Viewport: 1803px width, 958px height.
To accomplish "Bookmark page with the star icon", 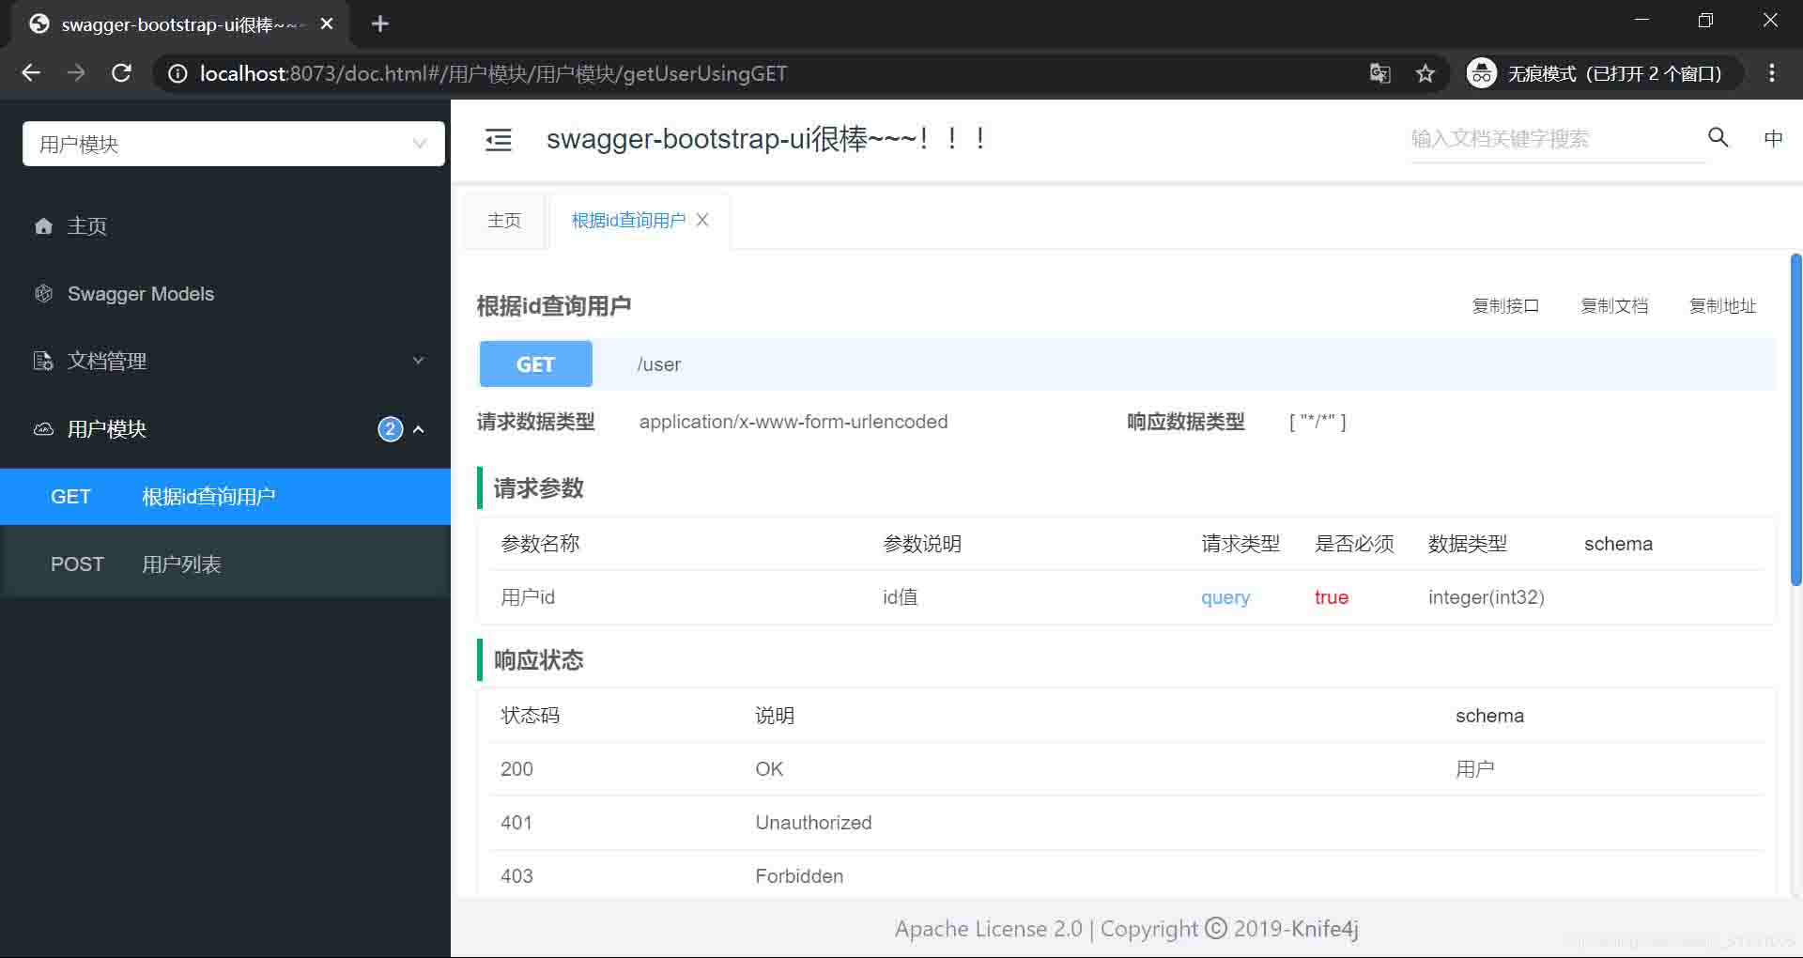I will tap(1425, 73).
